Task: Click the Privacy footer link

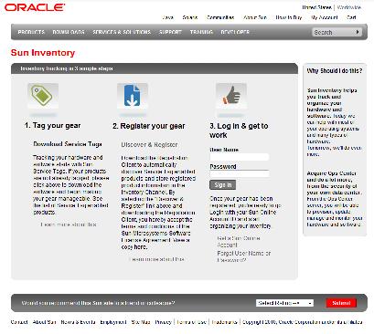Action: pyautogui.click(x=163, y=322)
